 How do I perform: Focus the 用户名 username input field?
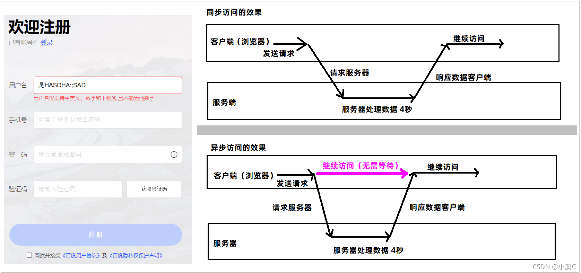[108, 85]
